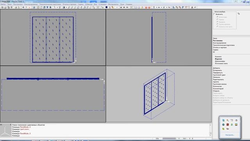
Task: Click the red square icon in tray popup
Action: point(228,125)
